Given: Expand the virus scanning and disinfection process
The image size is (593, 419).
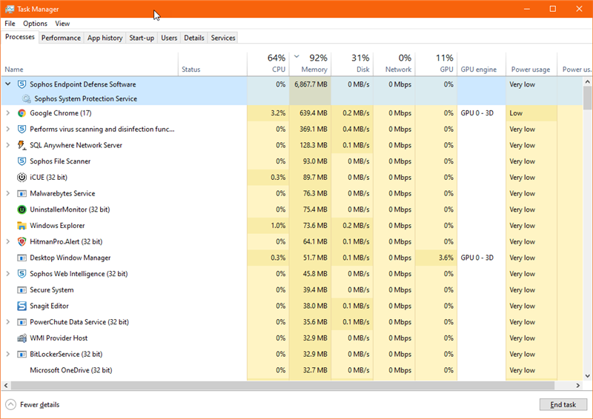Looking at the screenshot, I should tap(8, 130).
